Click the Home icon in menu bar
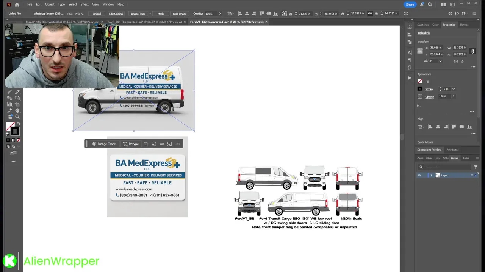The image size is (485, 272). click(17, 5)
